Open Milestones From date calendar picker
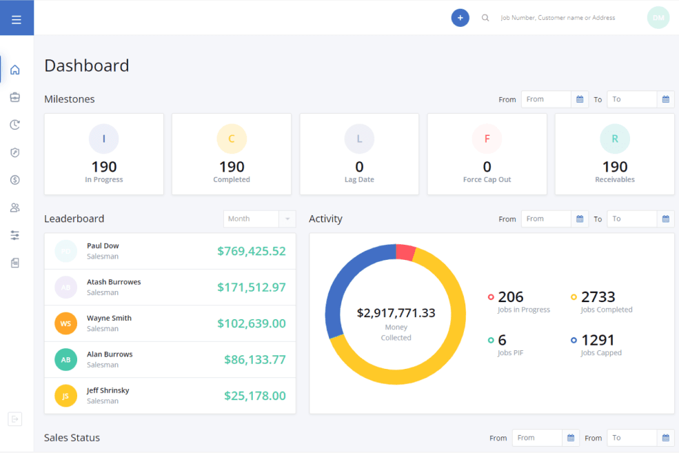The image size is (679, 453). [580, 99]
